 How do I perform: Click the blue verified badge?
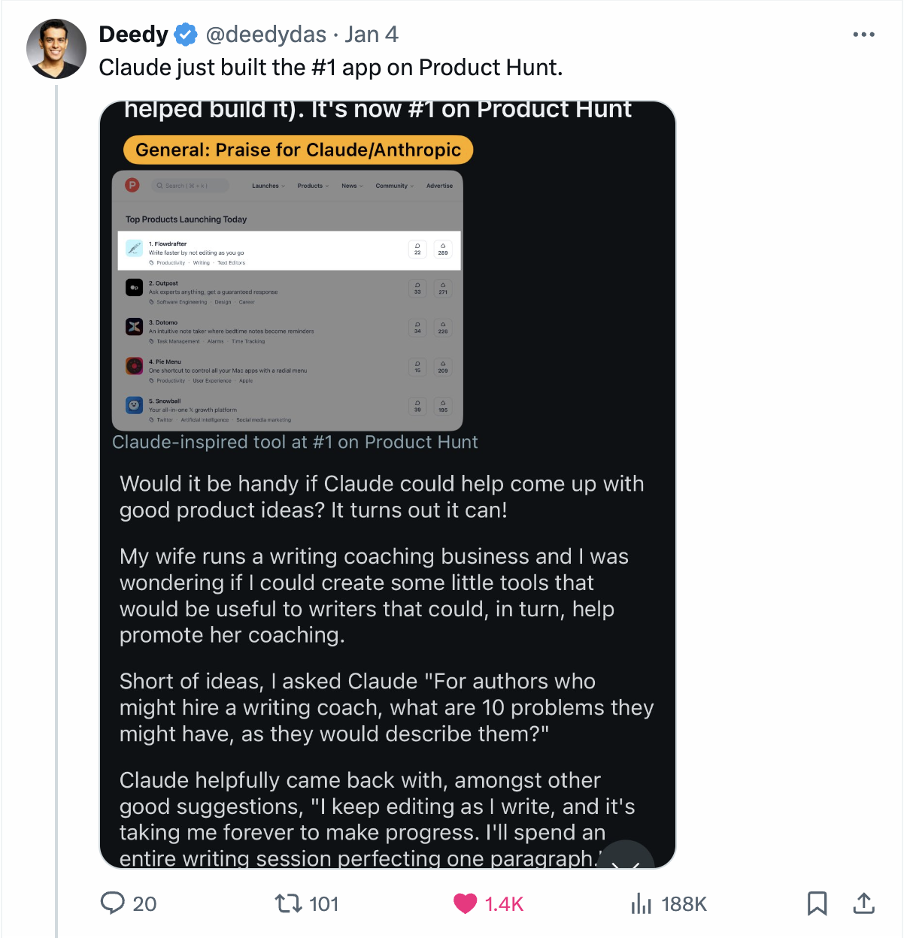click(186, 35)
